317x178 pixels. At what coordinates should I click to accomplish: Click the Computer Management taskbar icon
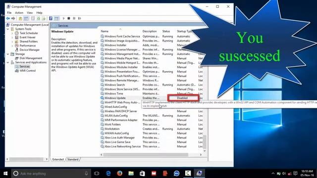[199, 174]
